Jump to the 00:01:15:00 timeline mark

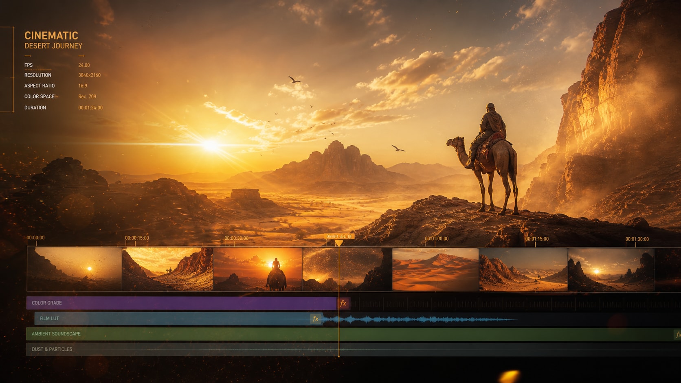[x=537, y=239]
